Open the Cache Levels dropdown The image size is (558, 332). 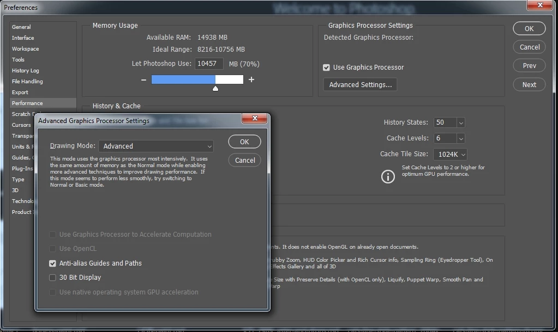pos(461,138)
